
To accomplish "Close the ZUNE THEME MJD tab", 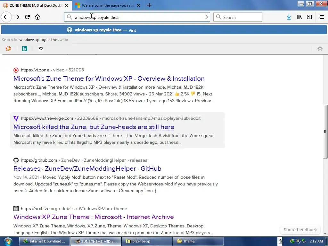I will [66, 5].
